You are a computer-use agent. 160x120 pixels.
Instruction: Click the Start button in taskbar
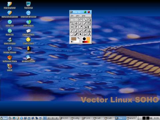4,118
